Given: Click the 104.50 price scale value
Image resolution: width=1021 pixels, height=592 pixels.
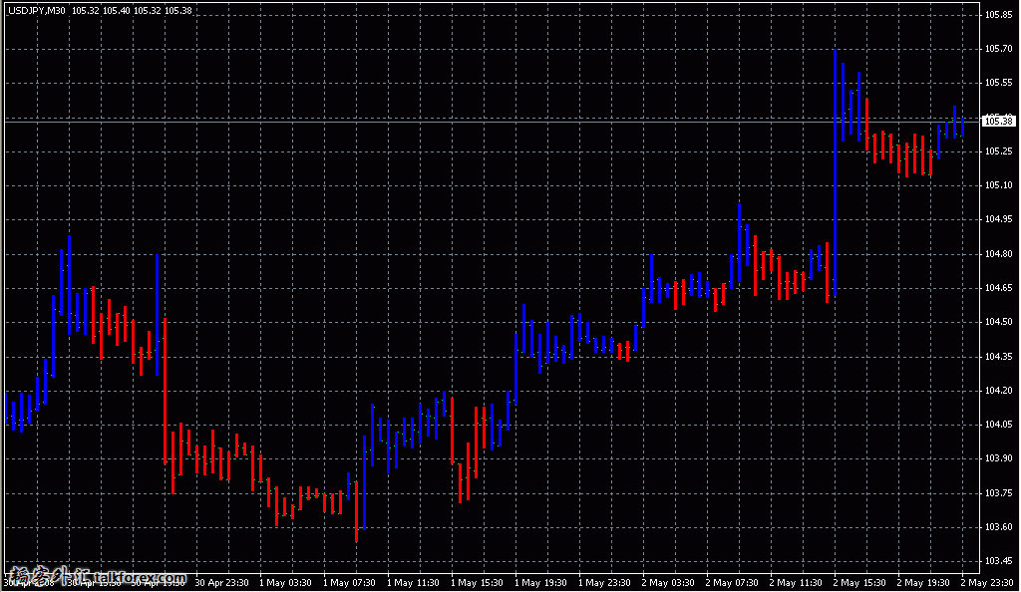Looking at the screenshot, I should click(x=999, y=322).
